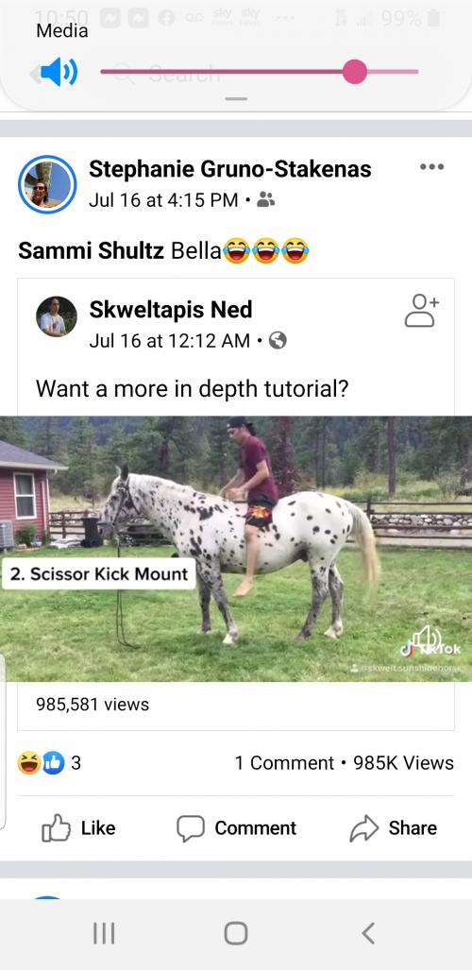This screenshot has height=970, width=472.
Task: Share the post
Action: 394,828
